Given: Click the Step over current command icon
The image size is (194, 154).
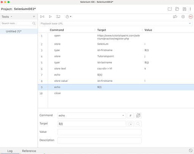Looking at the screenshot, I should 58,17.
